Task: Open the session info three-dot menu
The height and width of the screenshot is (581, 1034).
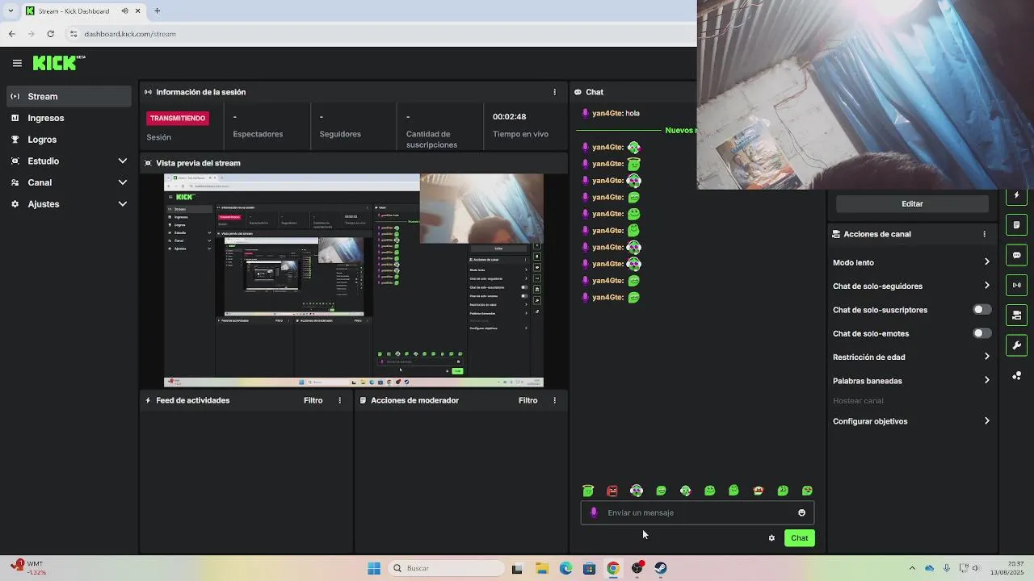Action: [x=554, y=92]
